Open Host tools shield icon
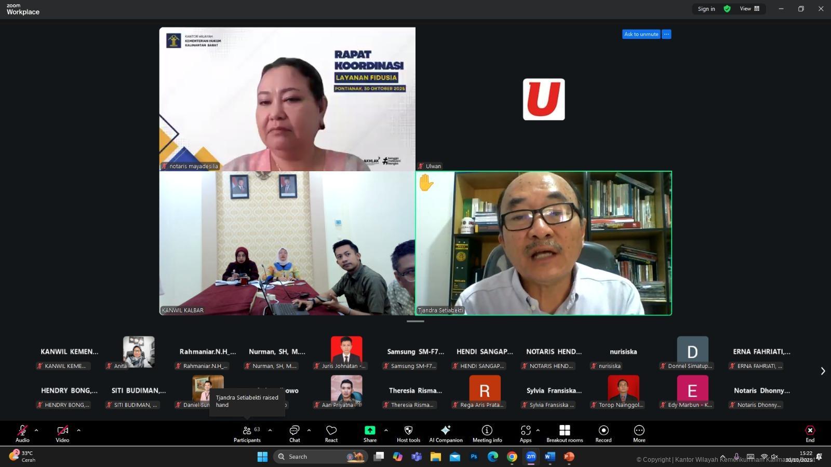The image size is (831, 467). coord(408,434)
